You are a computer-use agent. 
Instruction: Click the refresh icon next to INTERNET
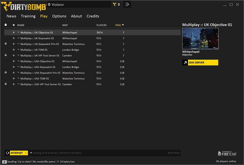coord(7,153)
